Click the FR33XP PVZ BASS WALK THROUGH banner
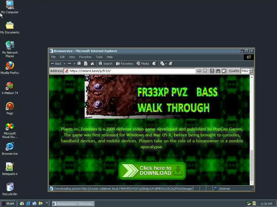The width and height of the screenshot is (277, 207). tap(152, 97)
